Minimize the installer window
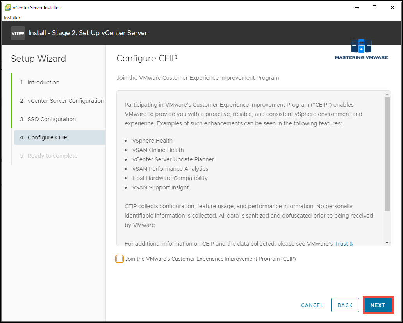Image resolution: width=403 pixels, height=323 pixels. (x=357, y=8)
